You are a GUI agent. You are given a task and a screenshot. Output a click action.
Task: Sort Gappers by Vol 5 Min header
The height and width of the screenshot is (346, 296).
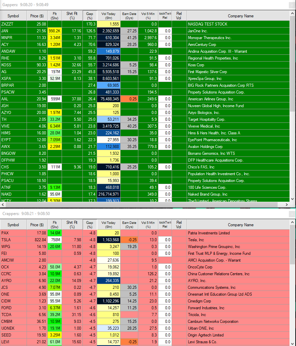point(148,16)
